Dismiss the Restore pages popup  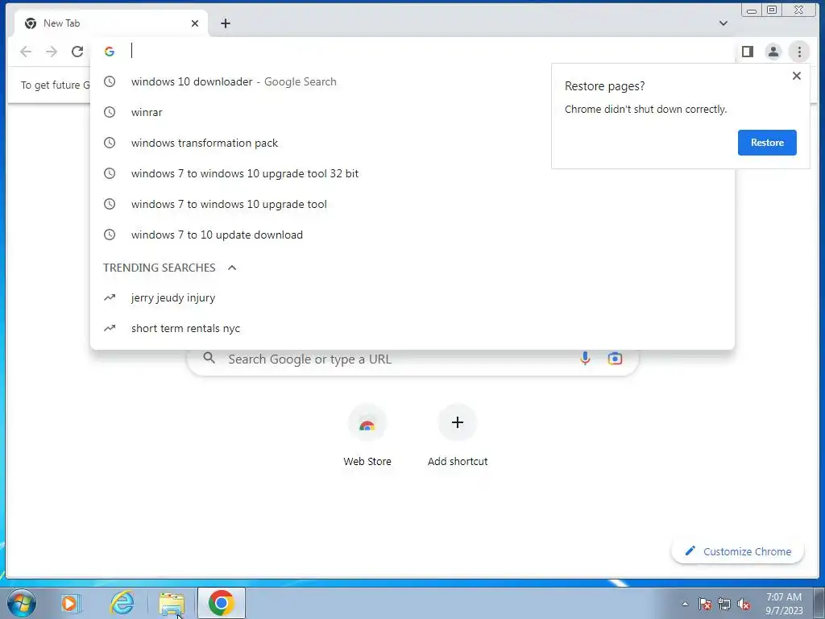pos(796,76)
